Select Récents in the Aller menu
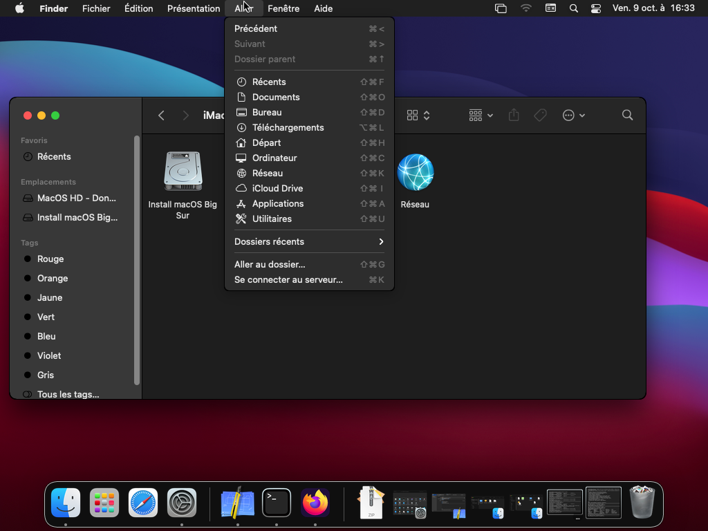The height and width of the screenshot is (531, 708). [309, 82]
